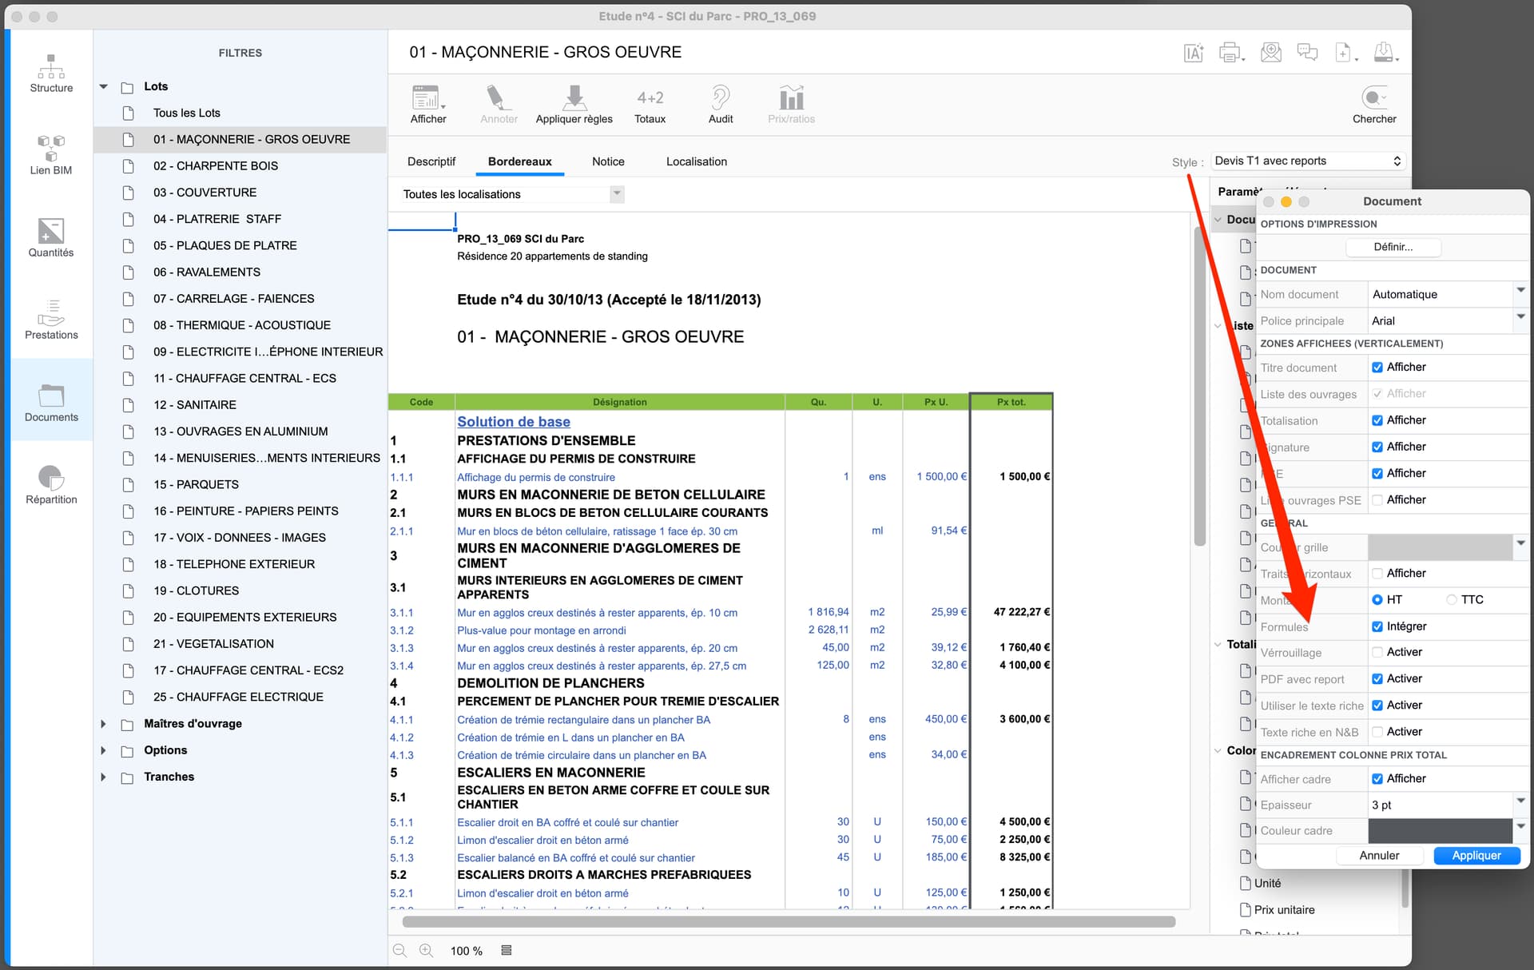Open the Répartition pie chart section
Image resolution: width=1534 pixels, height=970 pixels.
point(51,484)
